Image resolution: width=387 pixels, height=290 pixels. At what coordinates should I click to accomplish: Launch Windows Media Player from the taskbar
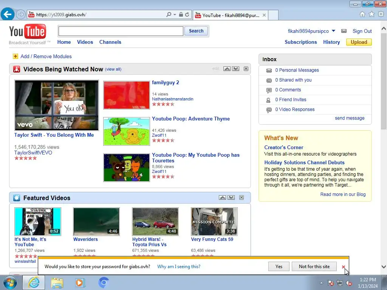coord(80,282)
